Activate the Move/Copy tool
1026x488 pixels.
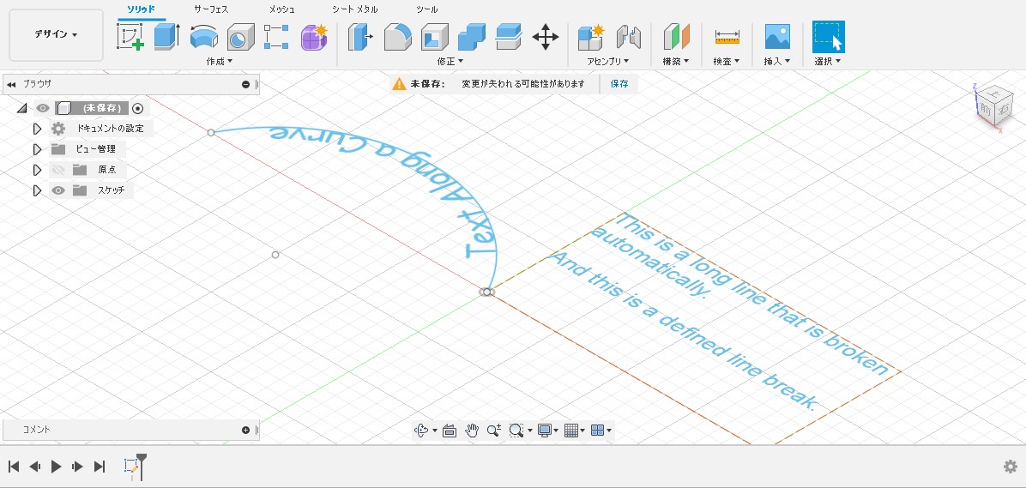(545, 37)
